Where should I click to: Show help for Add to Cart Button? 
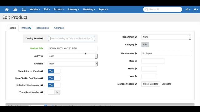[42, 78]
